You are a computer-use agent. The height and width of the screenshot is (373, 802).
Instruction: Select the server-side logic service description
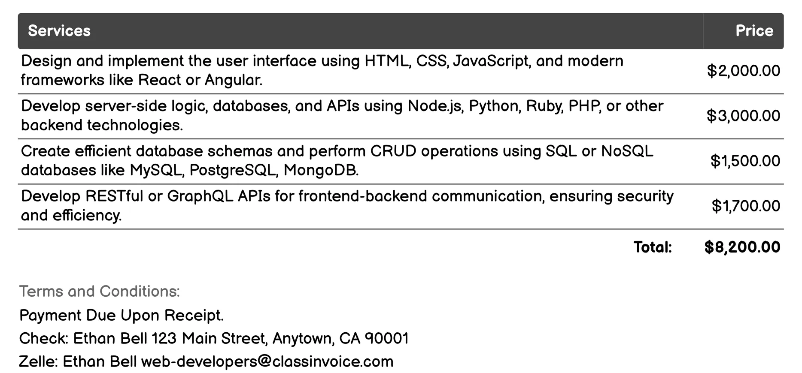pyautogui.click(x=342, y=116)
